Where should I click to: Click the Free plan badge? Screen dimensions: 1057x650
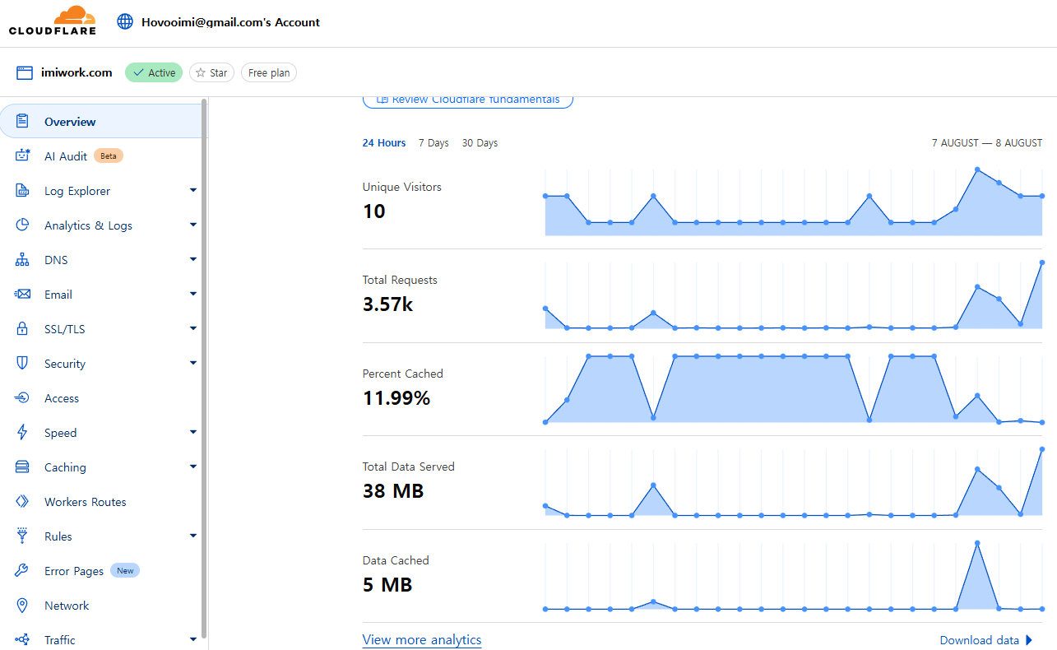click(x=269, y=73)
